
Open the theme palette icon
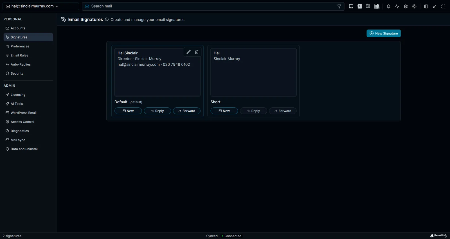pos(414,6)
